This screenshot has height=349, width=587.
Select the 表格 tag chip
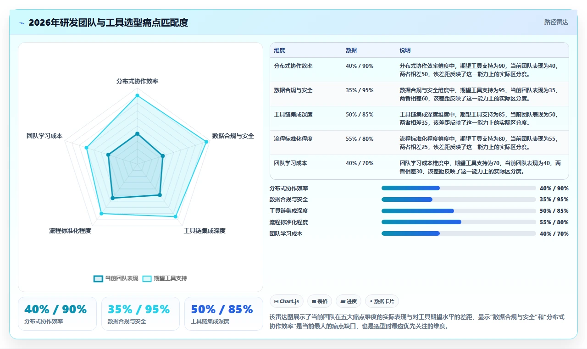click(320, 301)
